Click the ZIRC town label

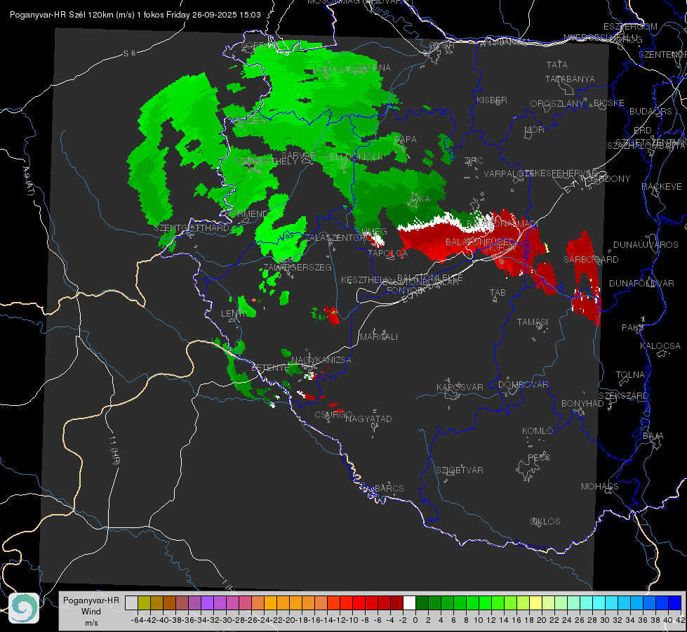[474, 161]
